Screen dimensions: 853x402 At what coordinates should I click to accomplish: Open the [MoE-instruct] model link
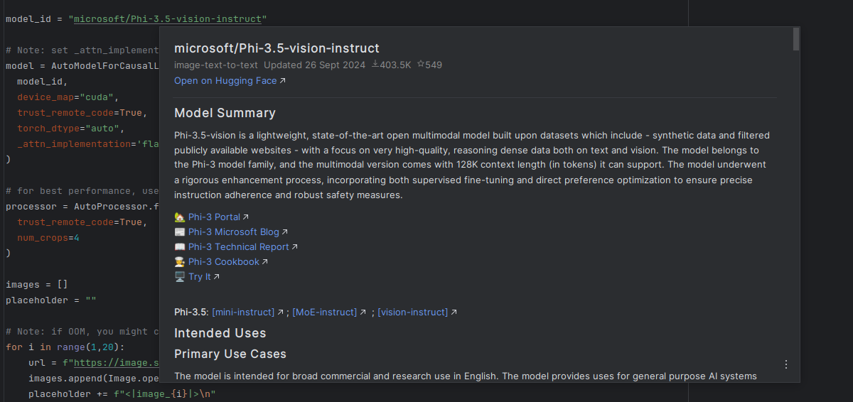click(324, 313)
